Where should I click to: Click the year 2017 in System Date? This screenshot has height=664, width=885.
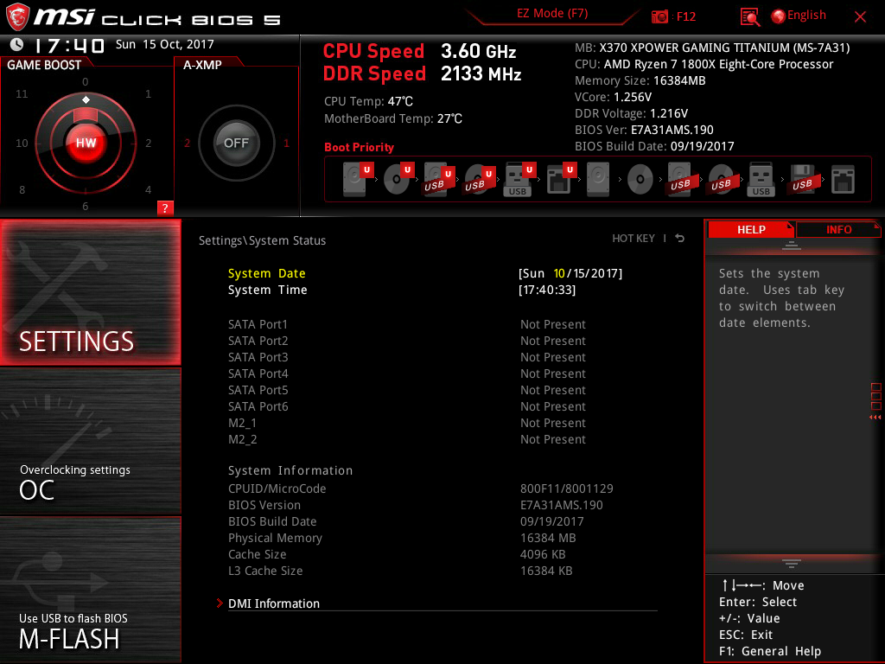tap(602, 273)
